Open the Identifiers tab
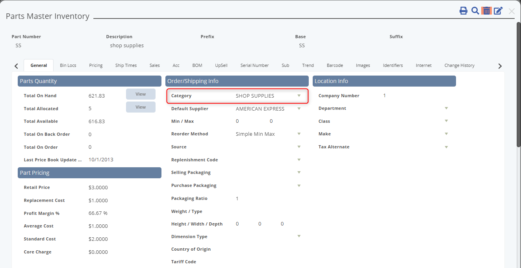The width and height of the screenshot is (521, 268). tap(393, 65)
